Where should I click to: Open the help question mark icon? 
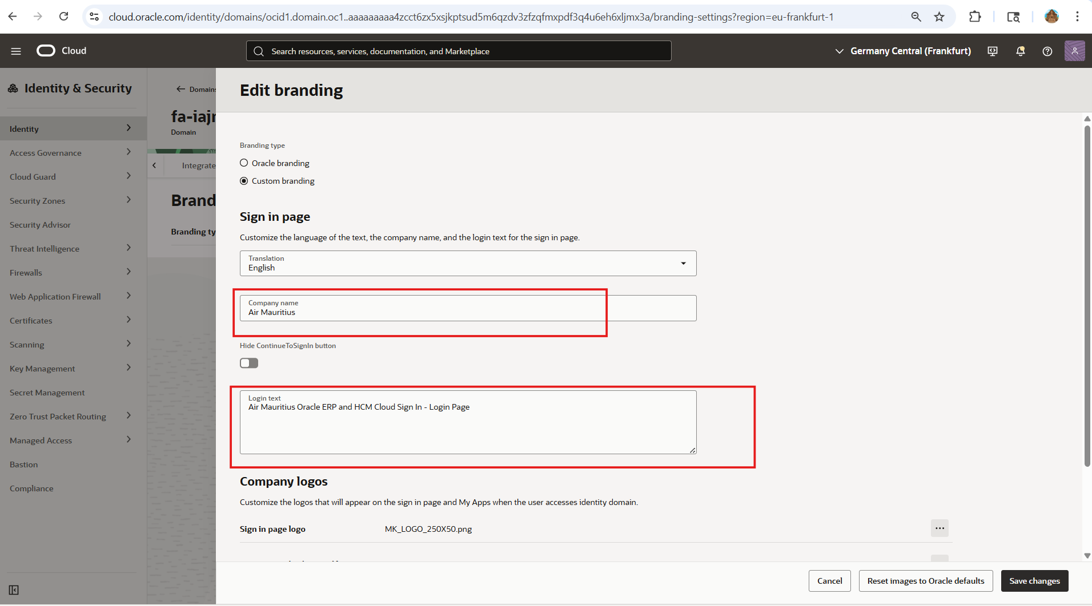pos(1047,51)
